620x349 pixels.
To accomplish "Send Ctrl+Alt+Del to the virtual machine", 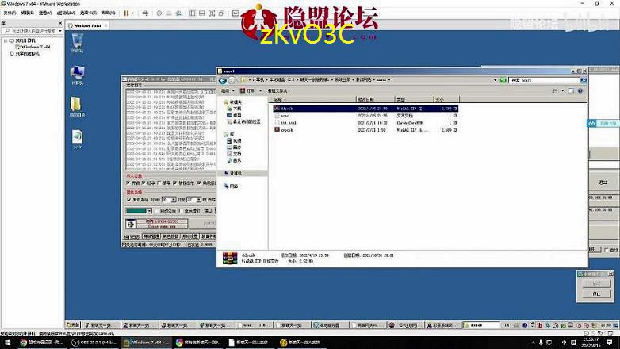I will pyautogui.click(x=145, y=13).
